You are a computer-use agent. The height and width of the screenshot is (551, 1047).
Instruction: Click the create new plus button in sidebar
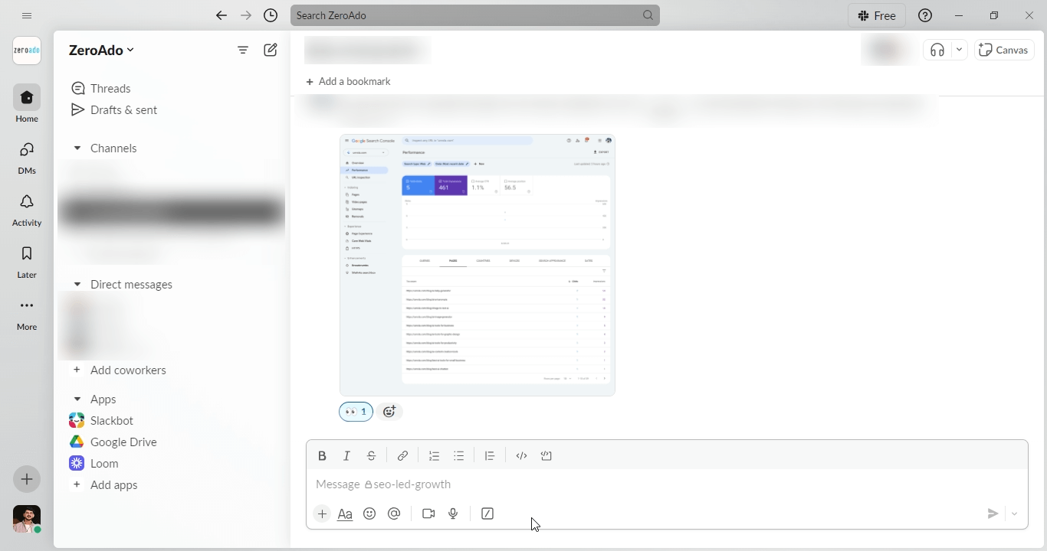point(27,479)
